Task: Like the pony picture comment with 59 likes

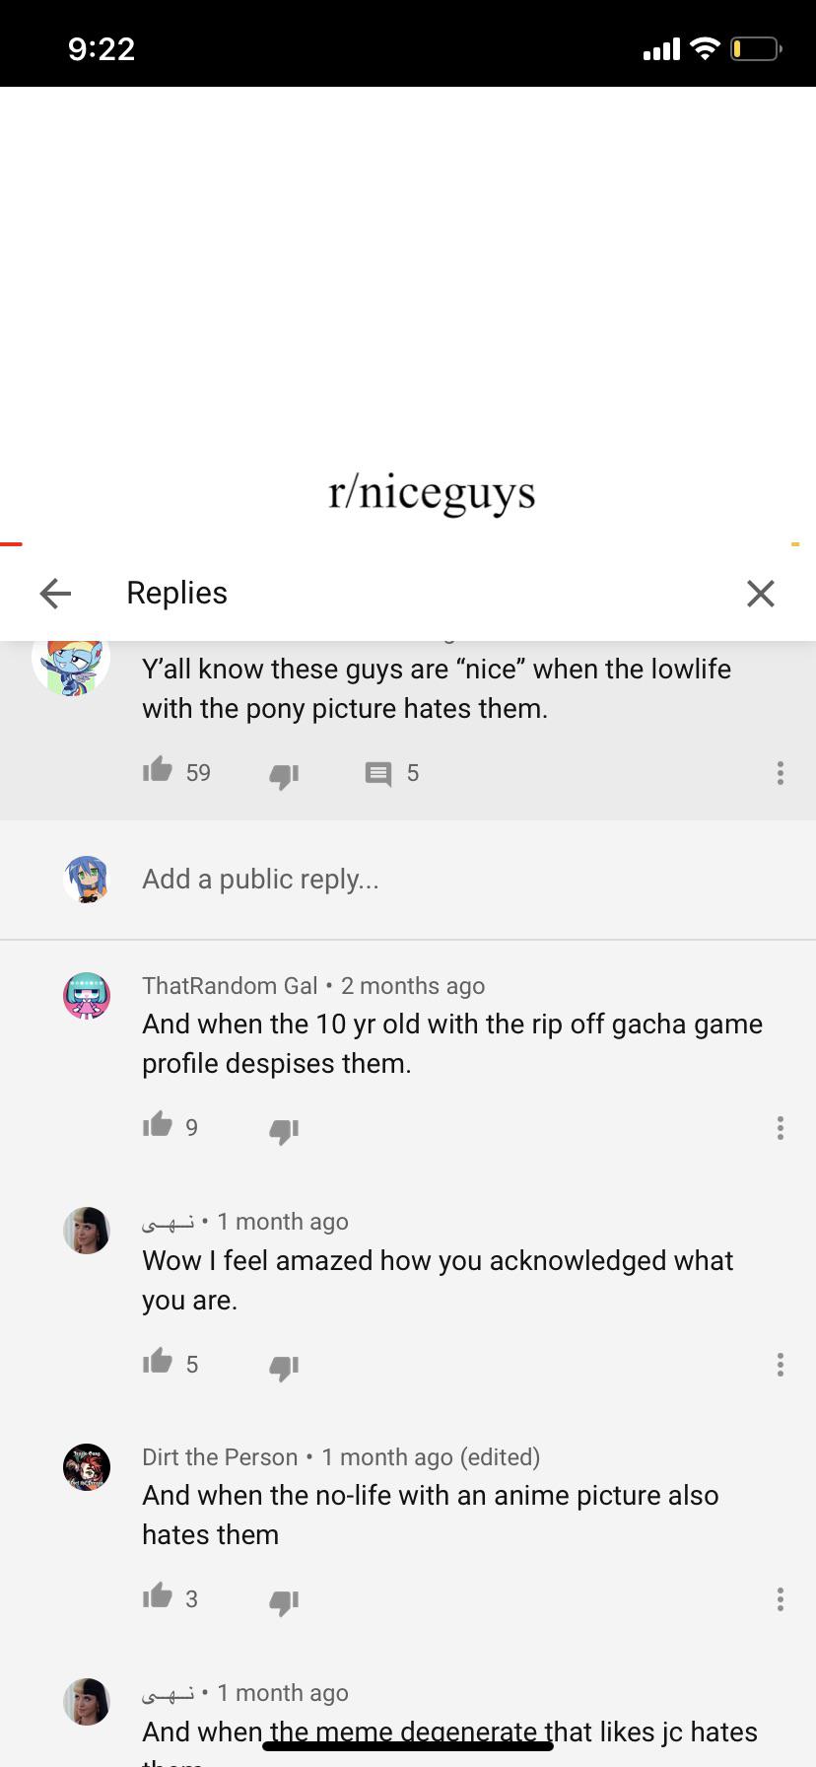Action: point(157,771)
